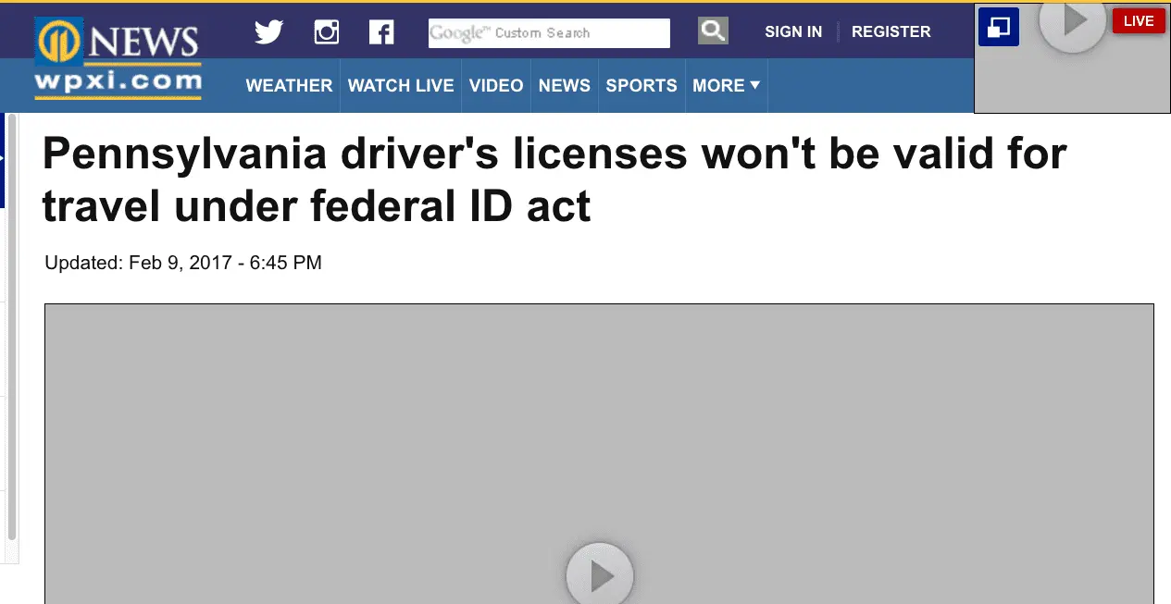The height and width of the screenshot is (604, 1171).
Task: Click the red LIVE badge
Action: tap(1139, 20)
